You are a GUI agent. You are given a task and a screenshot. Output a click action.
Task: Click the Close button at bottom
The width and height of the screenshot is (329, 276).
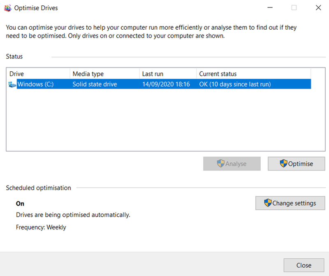[x=304, y=265]
